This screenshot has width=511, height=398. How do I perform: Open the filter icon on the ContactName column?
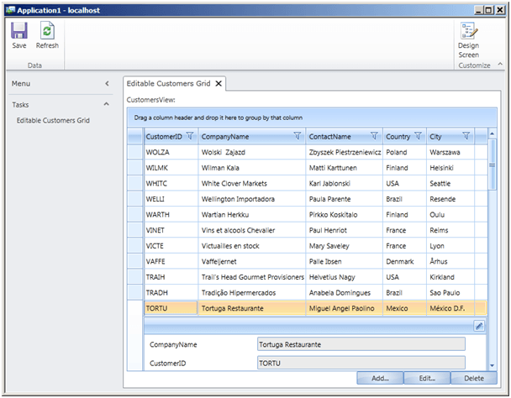tap(374, 136)
